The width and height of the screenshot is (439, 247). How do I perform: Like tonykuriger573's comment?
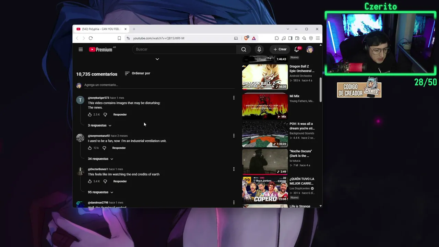point(90,115)
